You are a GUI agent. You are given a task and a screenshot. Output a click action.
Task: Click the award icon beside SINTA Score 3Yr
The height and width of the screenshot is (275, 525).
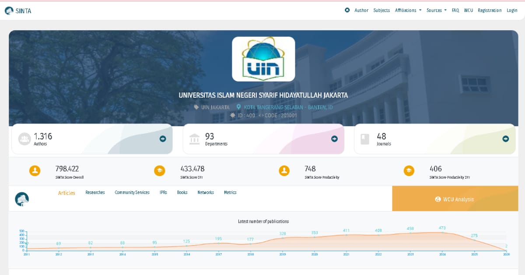[160, 171]
